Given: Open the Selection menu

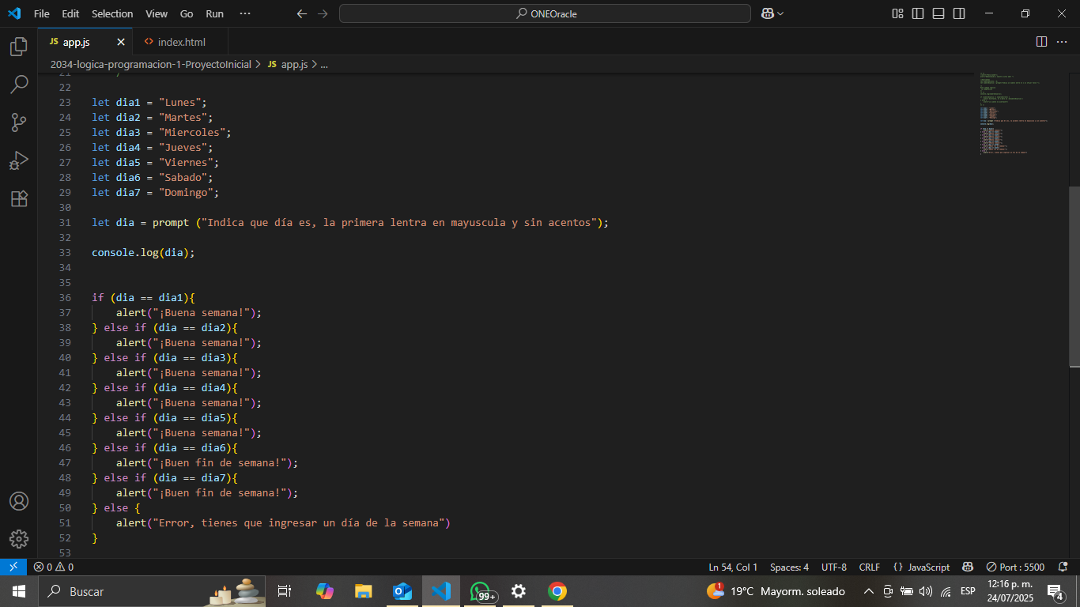Looking at the screenshot, I should (112, 13).
